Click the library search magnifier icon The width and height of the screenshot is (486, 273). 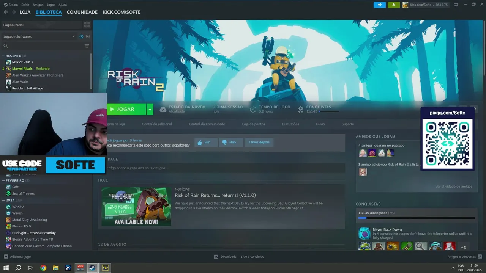pyautogui.click(x=6, y=46)
